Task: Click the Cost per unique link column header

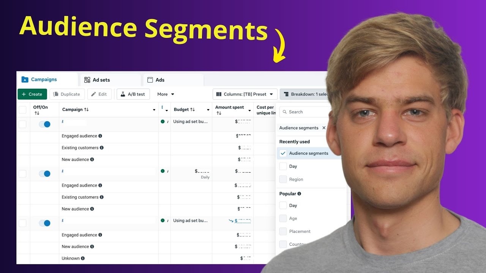Action: 266,110
